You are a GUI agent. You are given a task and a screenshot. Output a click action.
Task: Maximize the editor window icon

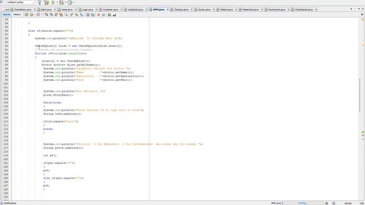tap(363, 9)
